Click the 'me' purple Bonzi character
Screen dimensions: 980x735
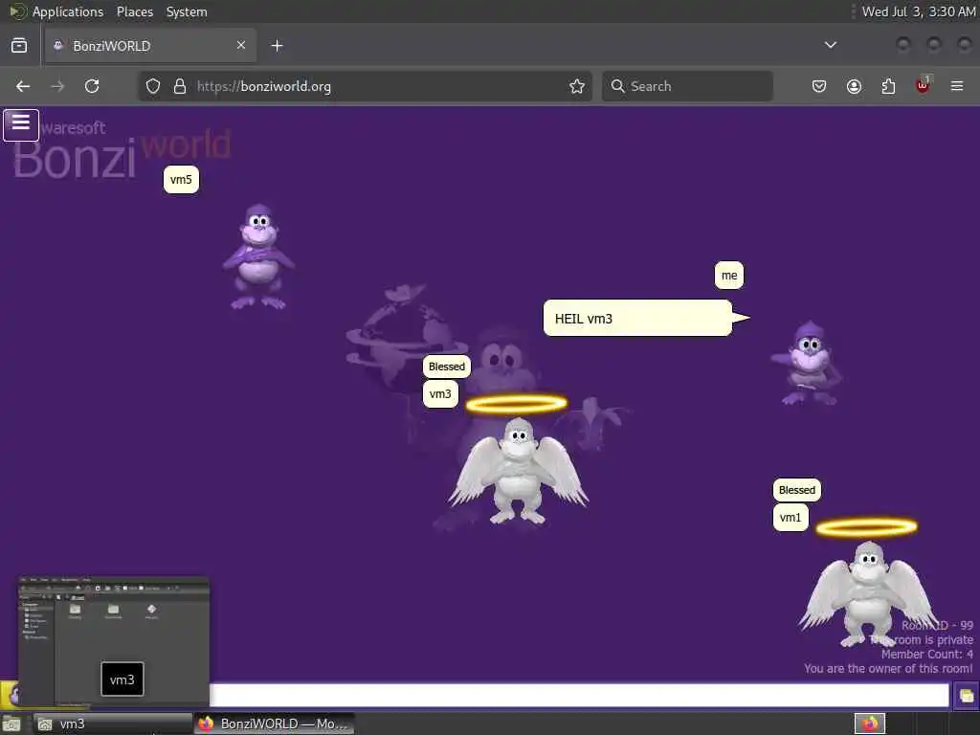807,363
